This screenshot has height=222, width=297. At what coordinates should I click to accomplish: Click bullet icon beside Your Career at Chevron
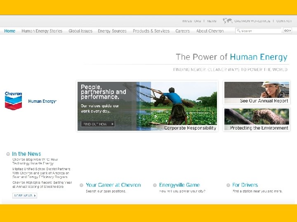tap(81, 185)
